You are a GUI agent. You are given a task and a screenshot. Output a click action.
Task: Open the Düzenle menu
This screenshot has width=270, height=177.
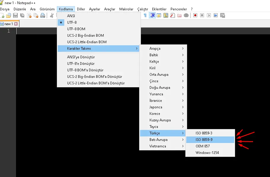pyautogui.click(x=20, y=9)
